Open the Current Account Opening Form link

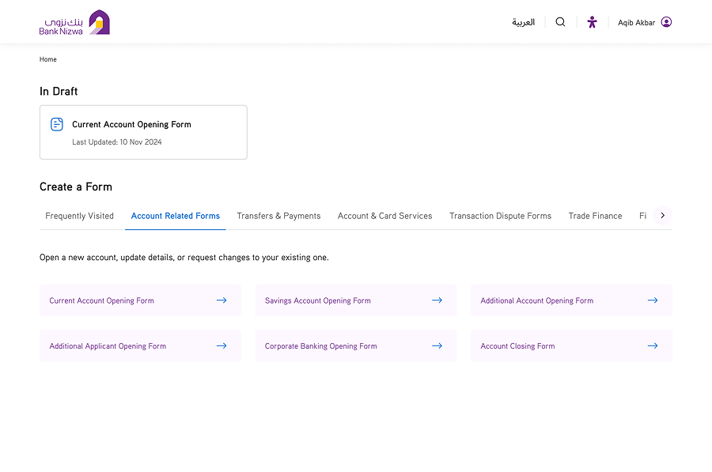[x=102, y=300]
